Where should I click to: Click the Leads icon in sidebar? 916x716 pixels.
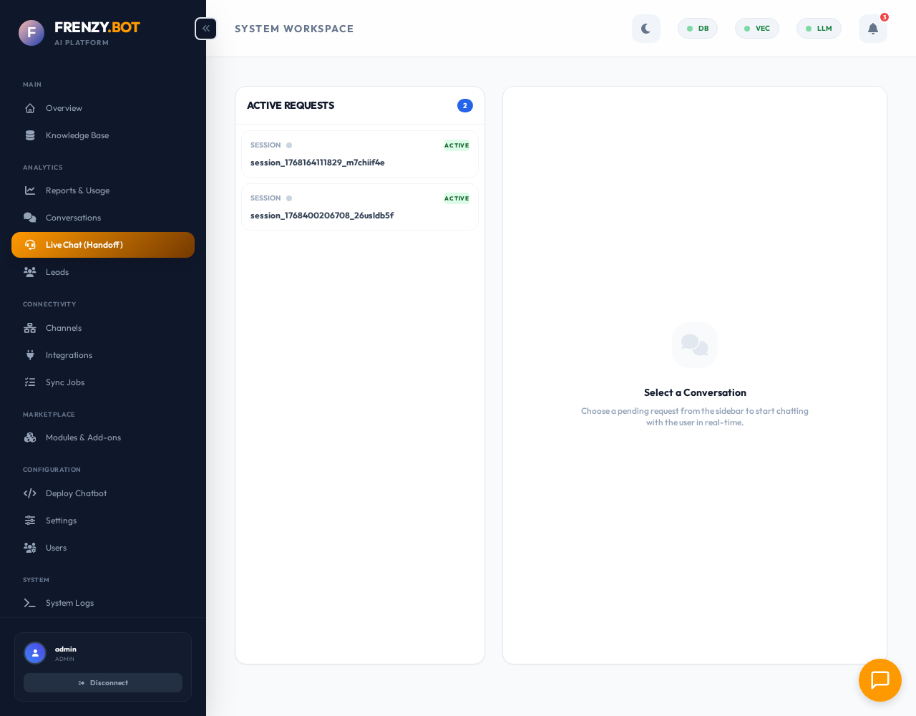(x=29, y=272)
